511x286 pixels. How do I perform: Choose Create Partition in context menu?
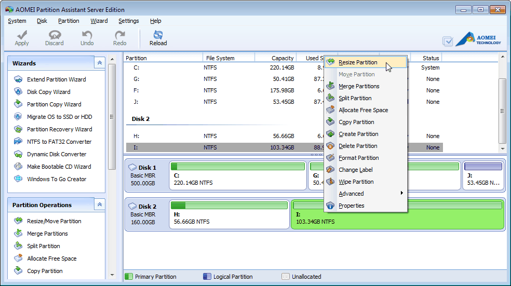tap(366, 134)
